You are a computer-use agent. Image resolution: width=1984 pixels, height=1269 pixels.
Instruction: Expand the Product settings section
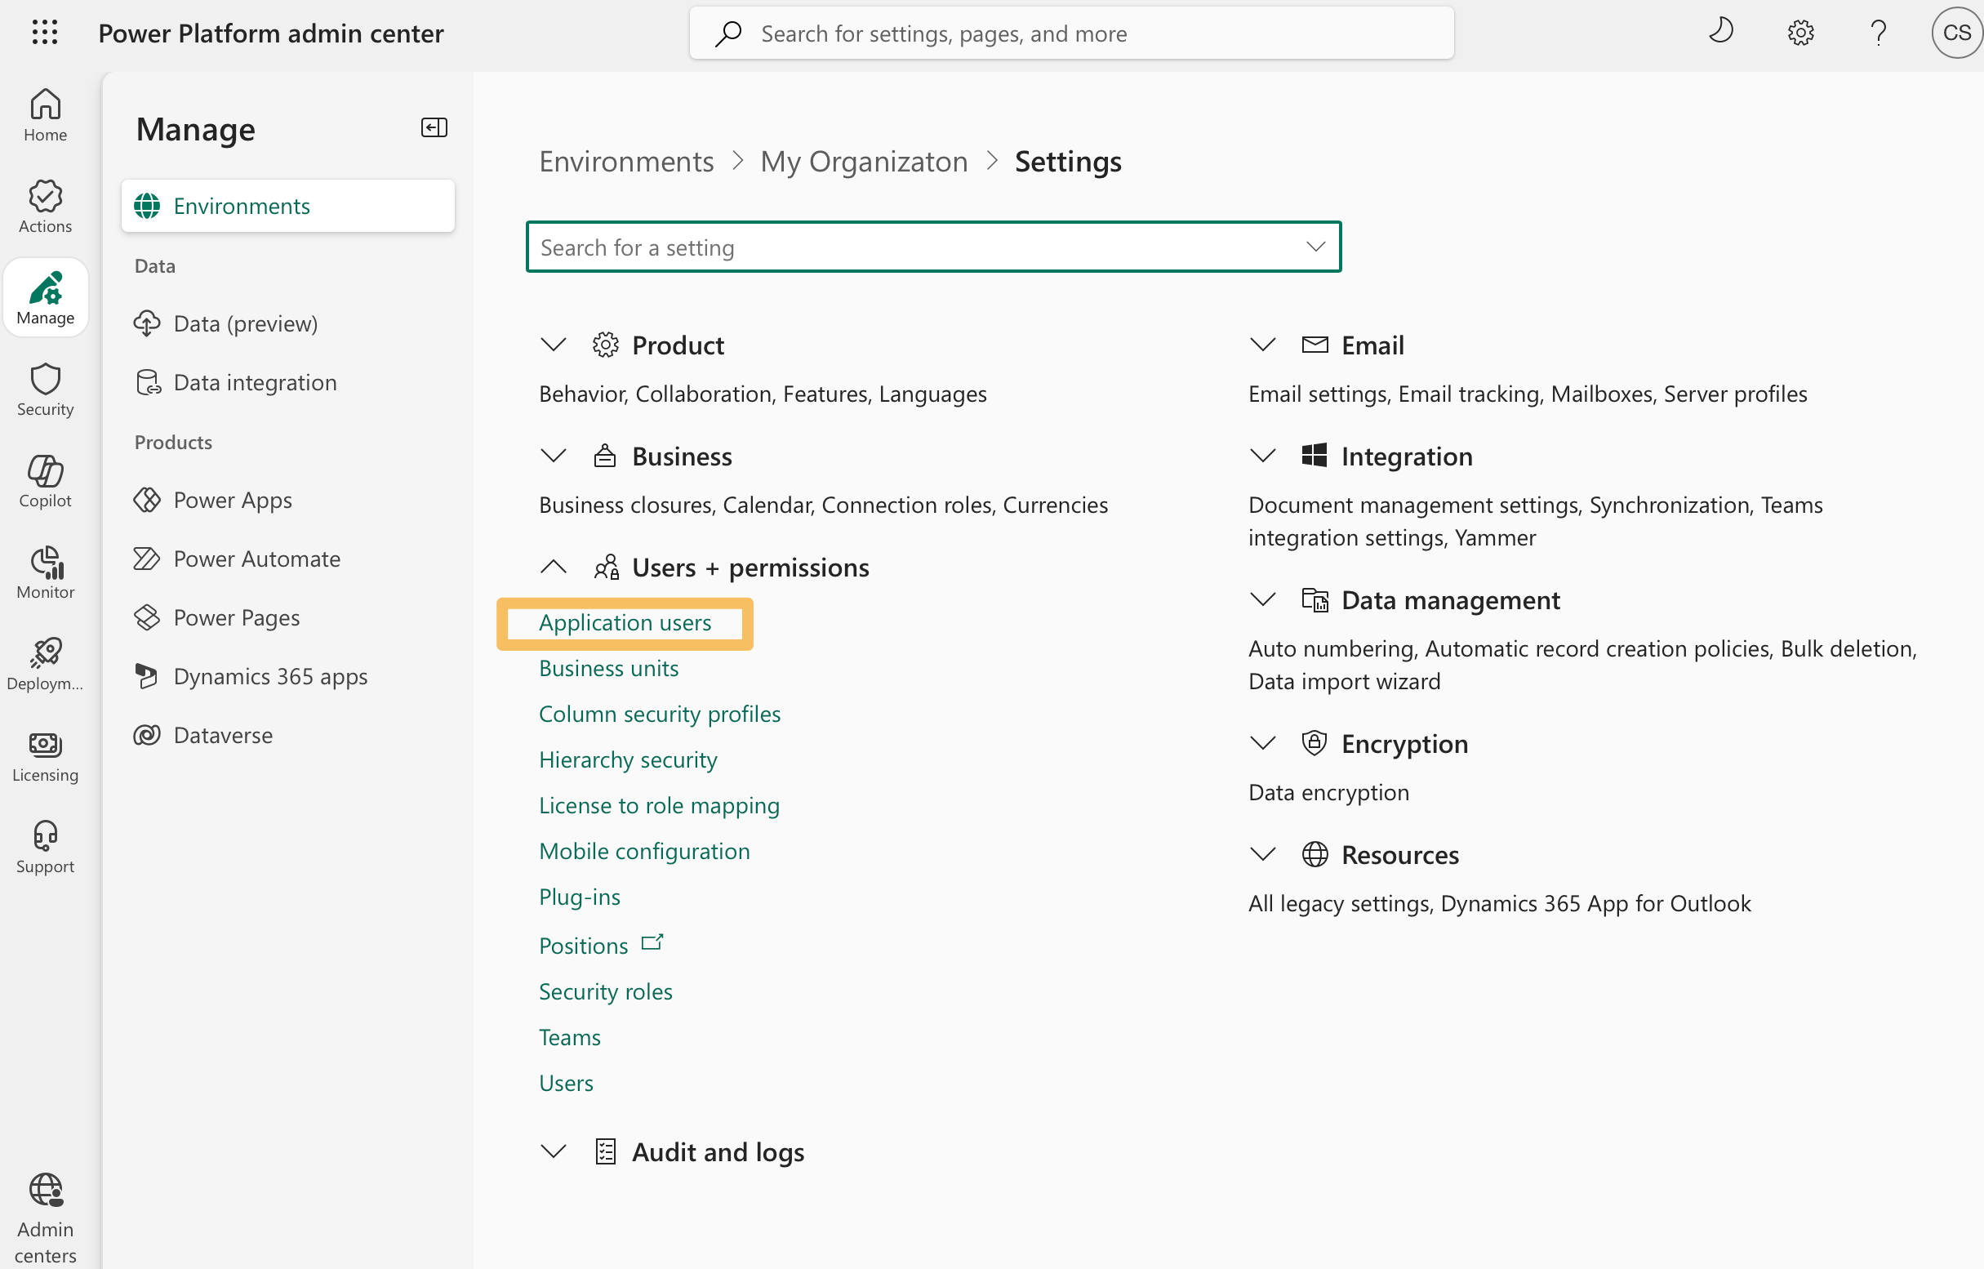pos(553,345)
